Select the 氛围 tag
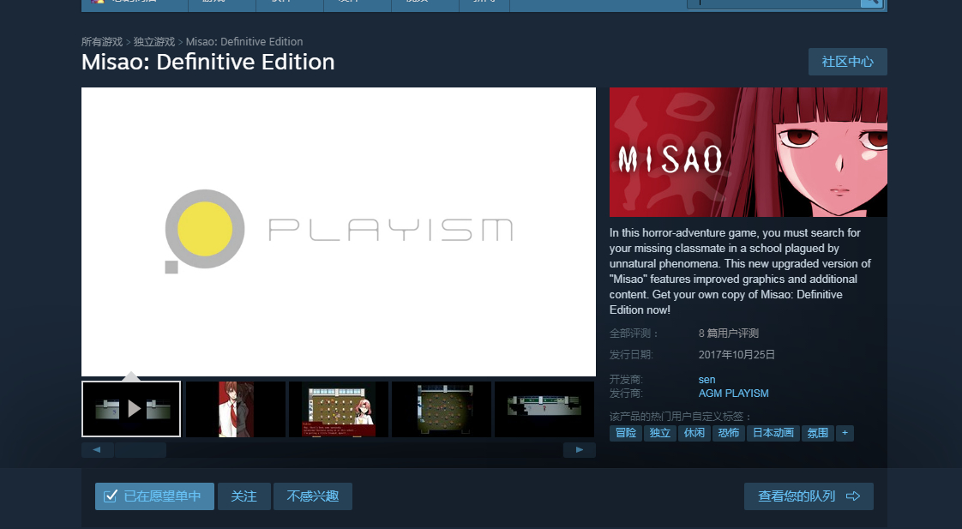This screenshot has width=962, height=529. [818, 433]
